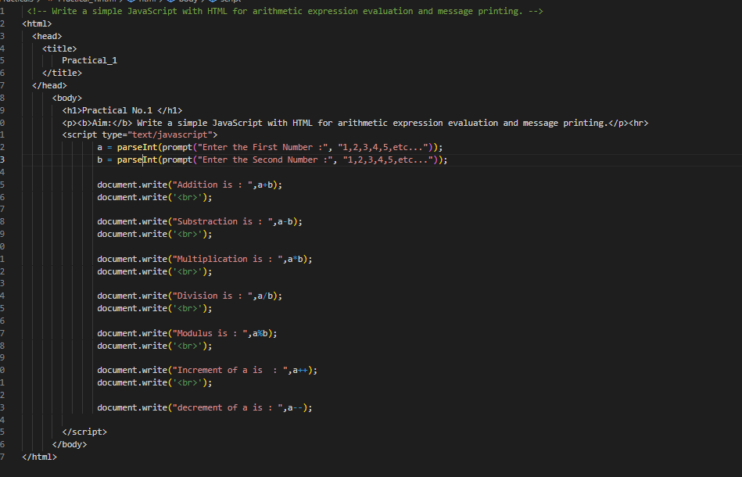The height and width of the screenshot is (477, 742).
Task: Click the closing </title> tag
Action: pos(62,73)
